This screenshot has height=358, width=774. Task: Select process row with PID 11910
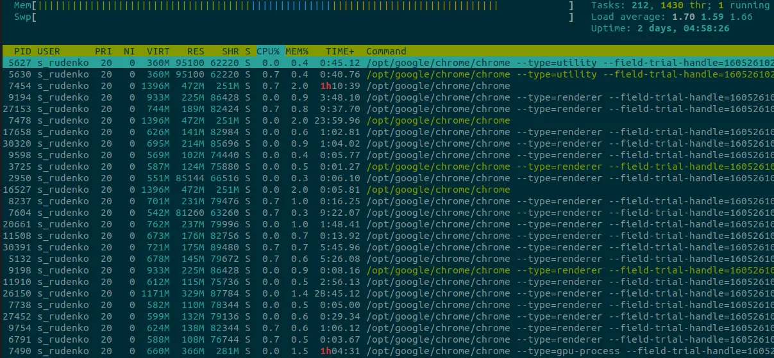(387, 282)
